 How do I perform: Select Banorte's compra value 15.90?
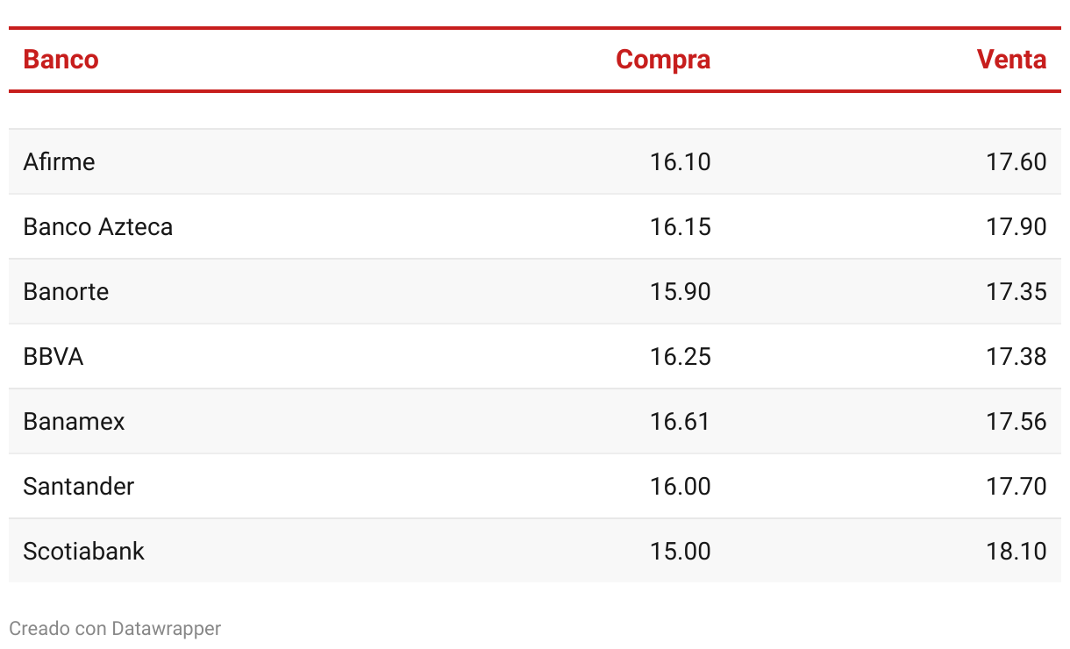point(681,292)
